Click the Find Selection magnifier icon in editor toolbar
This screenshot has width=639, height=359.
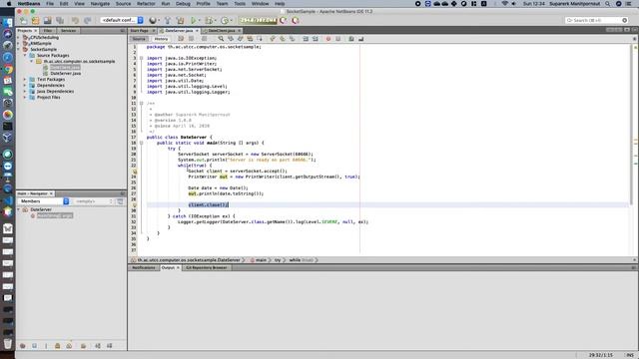point(221,39)
